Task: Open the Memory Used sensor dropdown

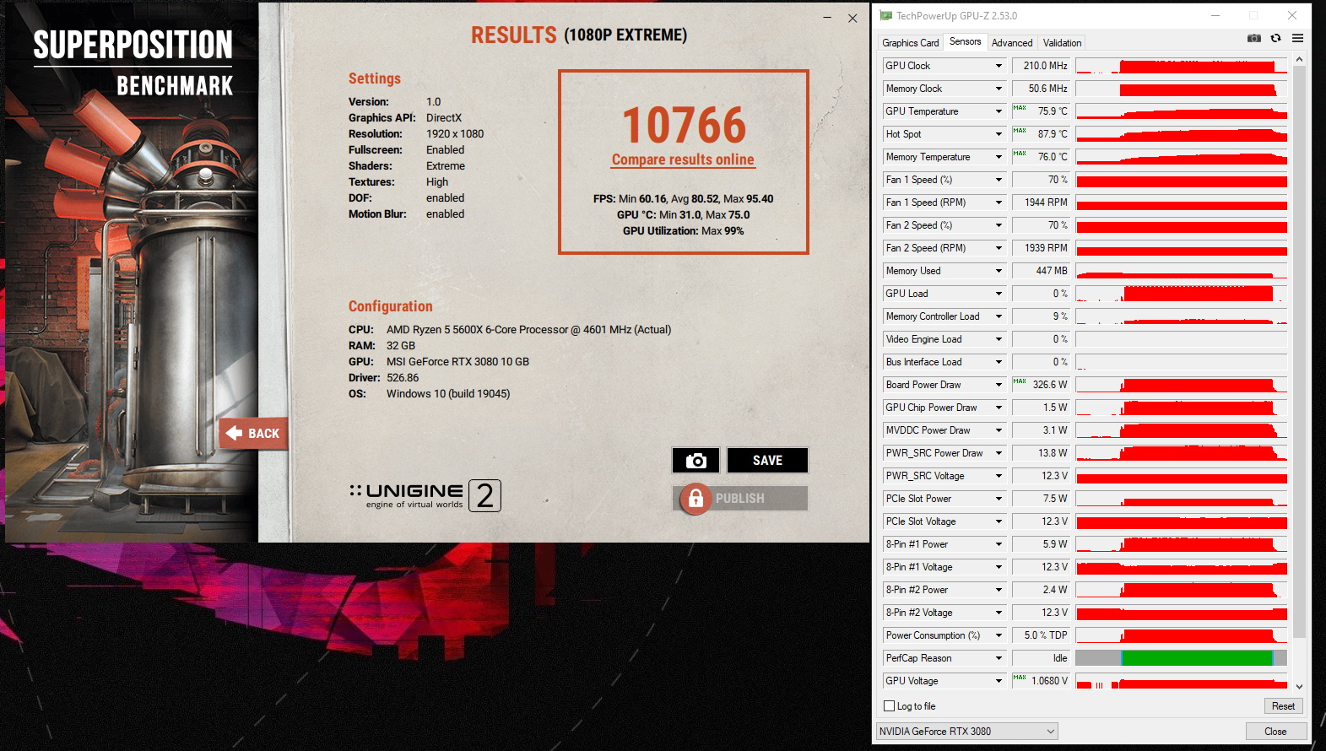Action: 999,271
